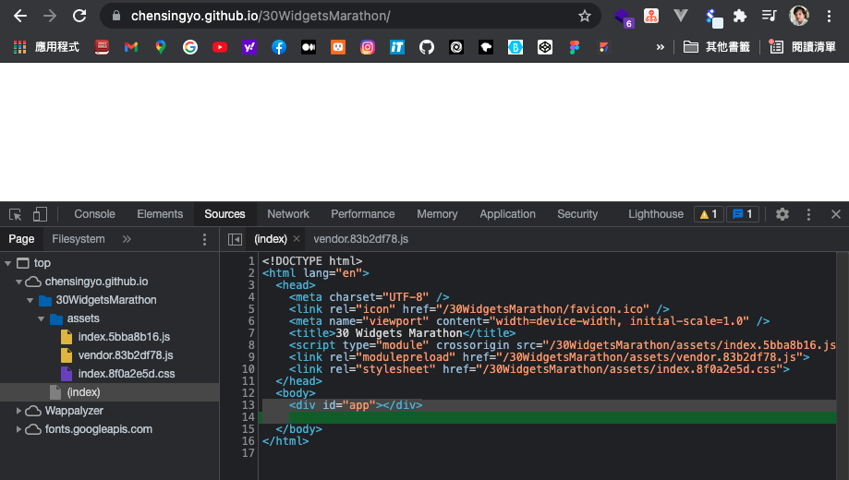Bookmark this page with the star
This screenshot has height=480, width=849.
tap(584, 17)
